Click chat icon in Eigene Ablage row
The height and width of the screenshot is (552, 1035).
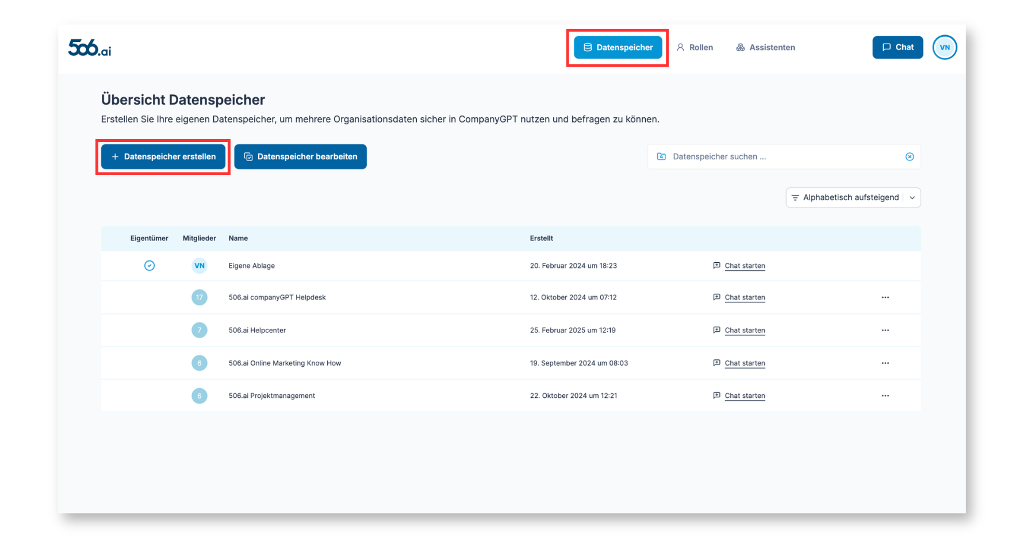(716, 265)
